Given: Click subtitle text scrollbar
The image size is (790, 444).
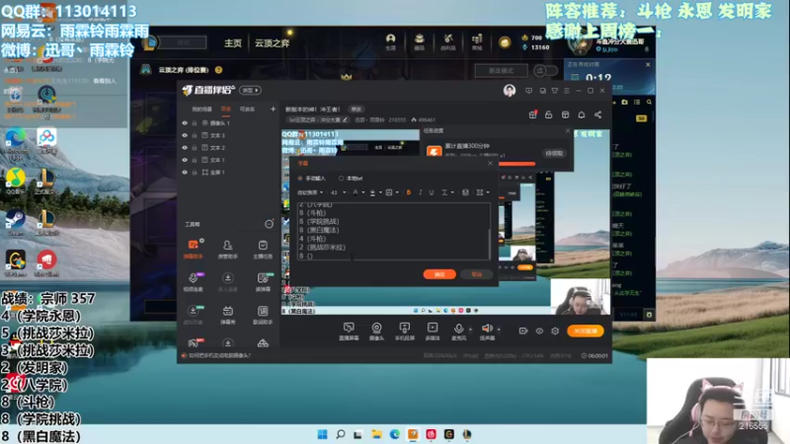Looking at the screenshot, I should 489,244.
